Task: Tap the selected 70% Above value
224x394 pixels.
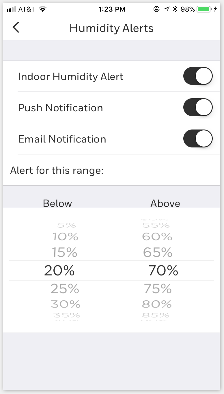Action: coord(163,271)
